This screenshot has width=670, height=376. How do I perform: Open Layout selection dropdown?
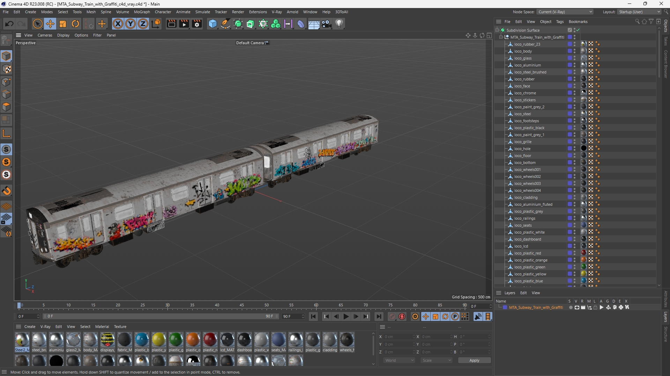[x=640, y=12]
